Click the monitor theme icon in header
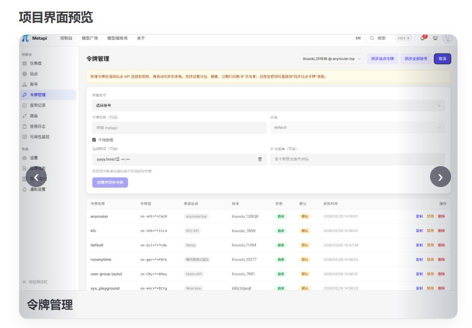The image size is (472, 328). 435,38
